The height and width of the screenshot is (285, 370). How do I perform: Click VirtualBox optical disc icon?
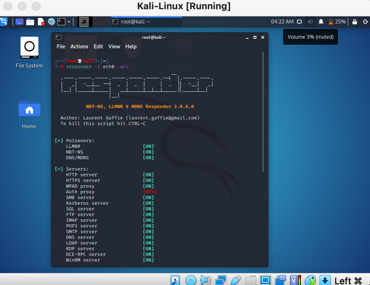tap(191, 280)
